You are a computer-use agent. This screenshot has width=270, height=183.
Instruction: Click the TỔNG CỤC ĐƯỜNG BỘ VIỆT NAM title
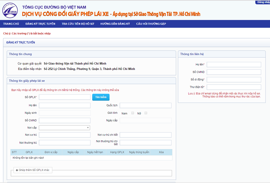point(54,7)
